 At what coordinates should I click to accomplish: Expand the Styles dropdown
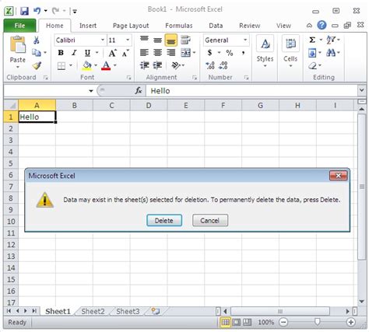pos(265,66)
